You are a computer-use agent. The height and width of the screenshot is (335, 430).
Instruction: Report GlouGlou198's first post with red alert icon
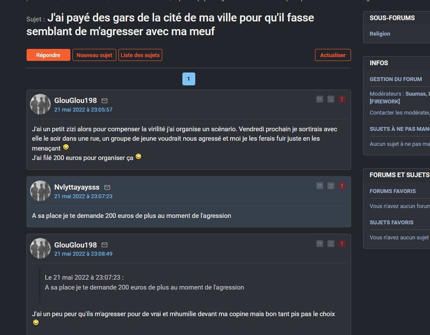[342, 99]
